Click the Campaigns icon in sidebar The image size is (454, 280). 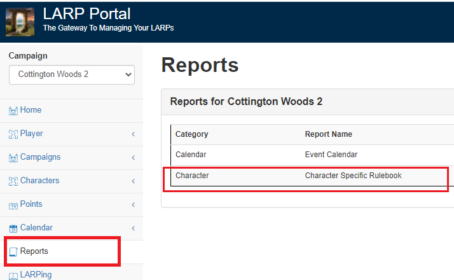pos(13,158)
